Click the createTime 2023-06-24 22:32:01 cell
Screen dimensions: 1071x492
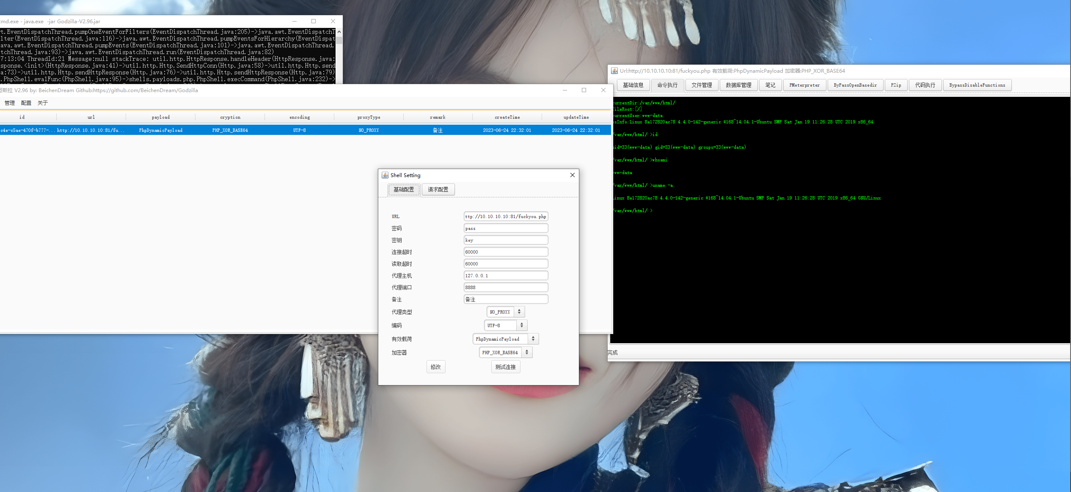[x=507, y=130]
